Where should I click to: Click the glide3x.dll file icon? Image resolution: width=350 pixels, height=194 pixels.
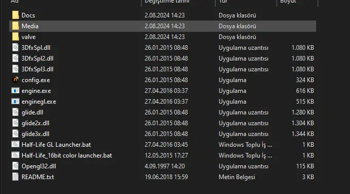(x=15, y=134)
